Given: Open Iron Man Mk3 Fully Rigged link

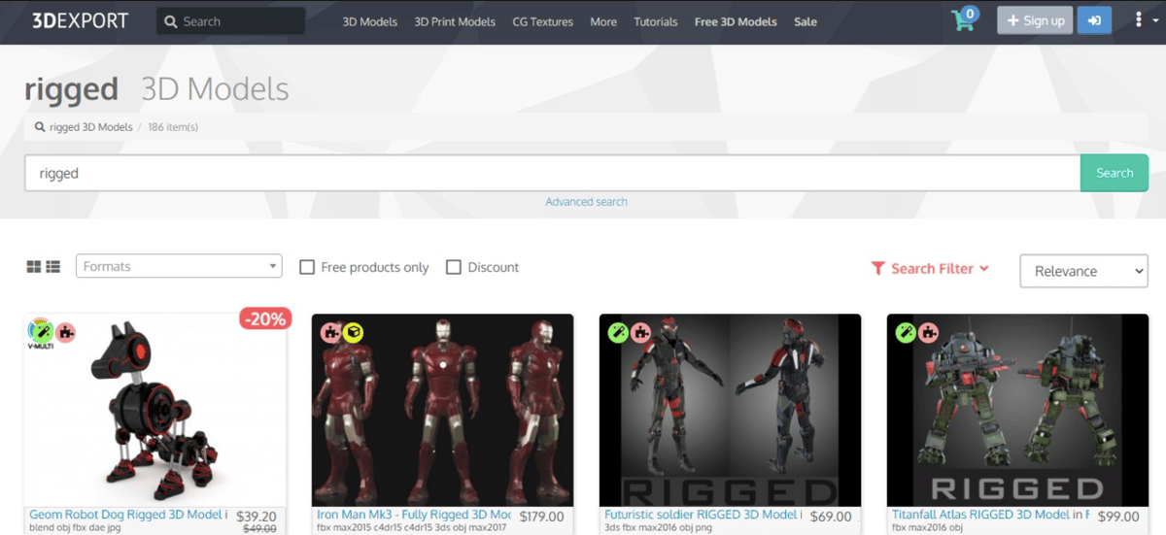Looking at the screenshot, I should click(414, 515).
